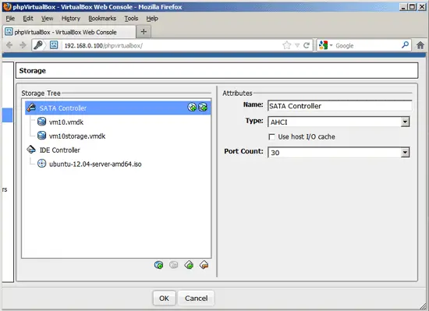Click the Attributes group label
The width and height of the screenshot is (429, 311).
pos(237,94)
